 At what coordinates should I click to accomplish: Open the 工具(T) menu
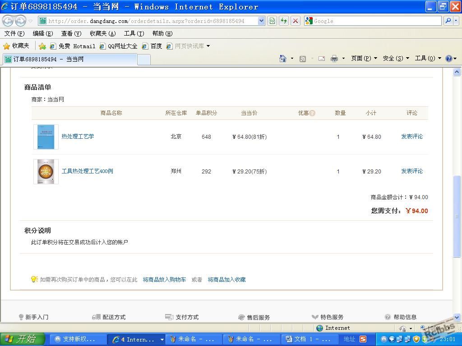point(134,33)
